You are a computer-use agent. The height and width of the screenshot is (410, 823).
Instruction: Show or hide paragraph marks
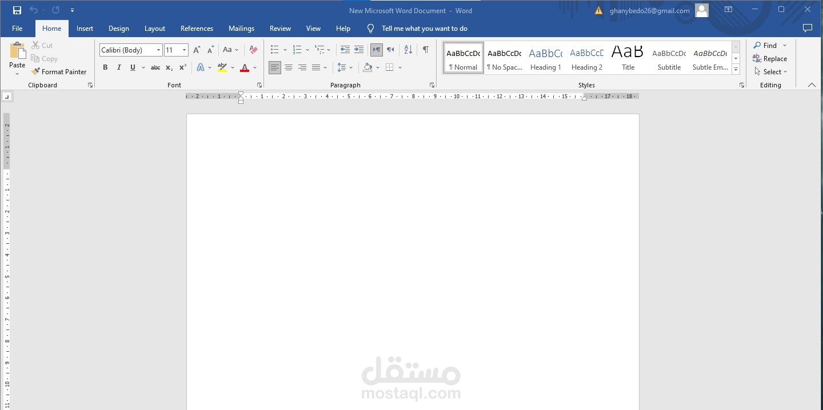426,50
